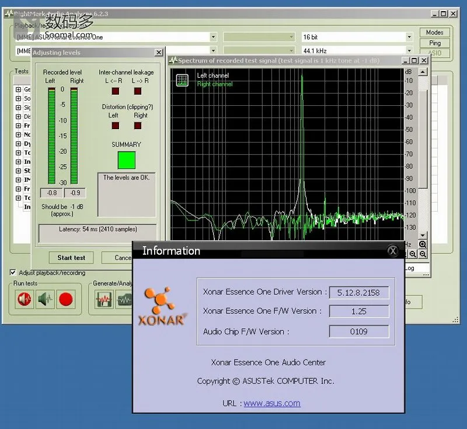467x429 pixels.
Task: Click the L-->R leakage indicator
Action: point(138,91)
